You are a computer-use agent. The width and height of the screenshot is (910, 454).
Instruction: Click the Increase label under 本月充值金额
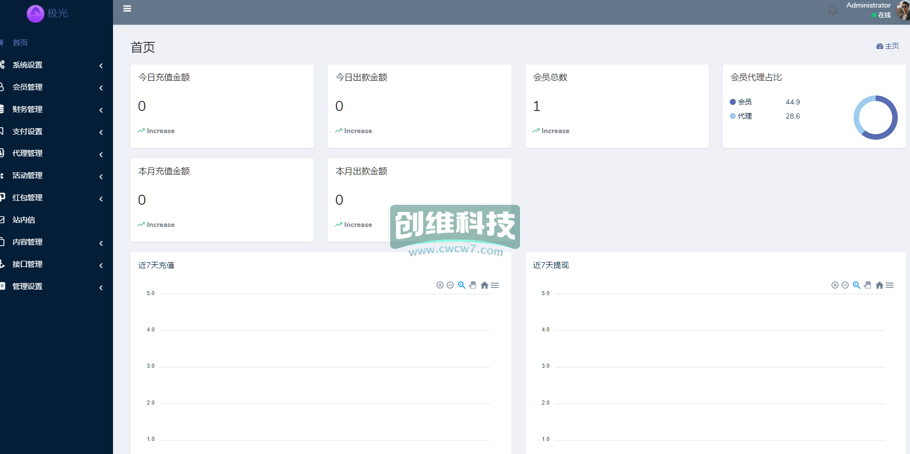point(160,224)
